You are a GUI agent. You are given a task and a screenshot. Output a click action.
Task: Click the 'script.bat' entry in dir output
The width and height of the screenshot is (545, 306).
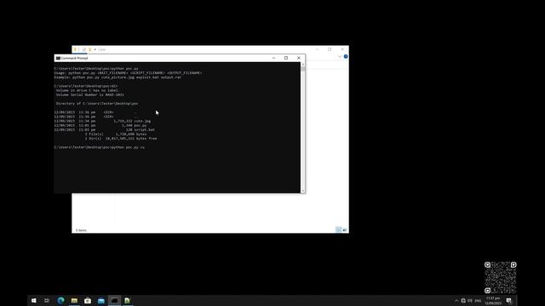[144, 130]
